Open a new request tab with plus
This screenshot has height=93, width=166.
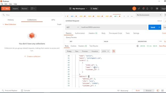(x=128, y=16)
